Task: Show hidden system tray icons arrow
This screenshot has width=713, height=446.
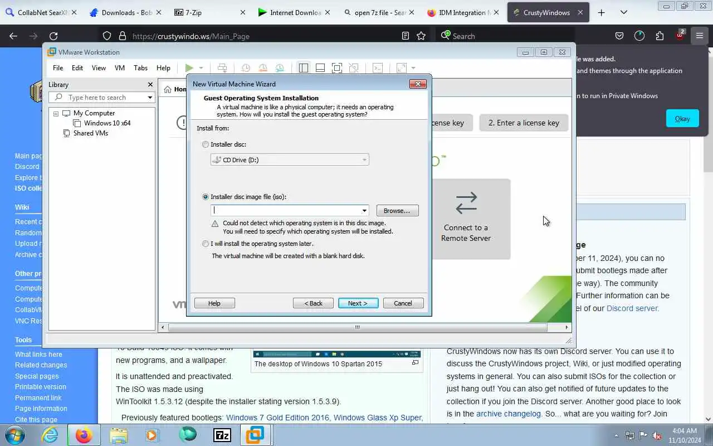Action: tap(616, 435)
